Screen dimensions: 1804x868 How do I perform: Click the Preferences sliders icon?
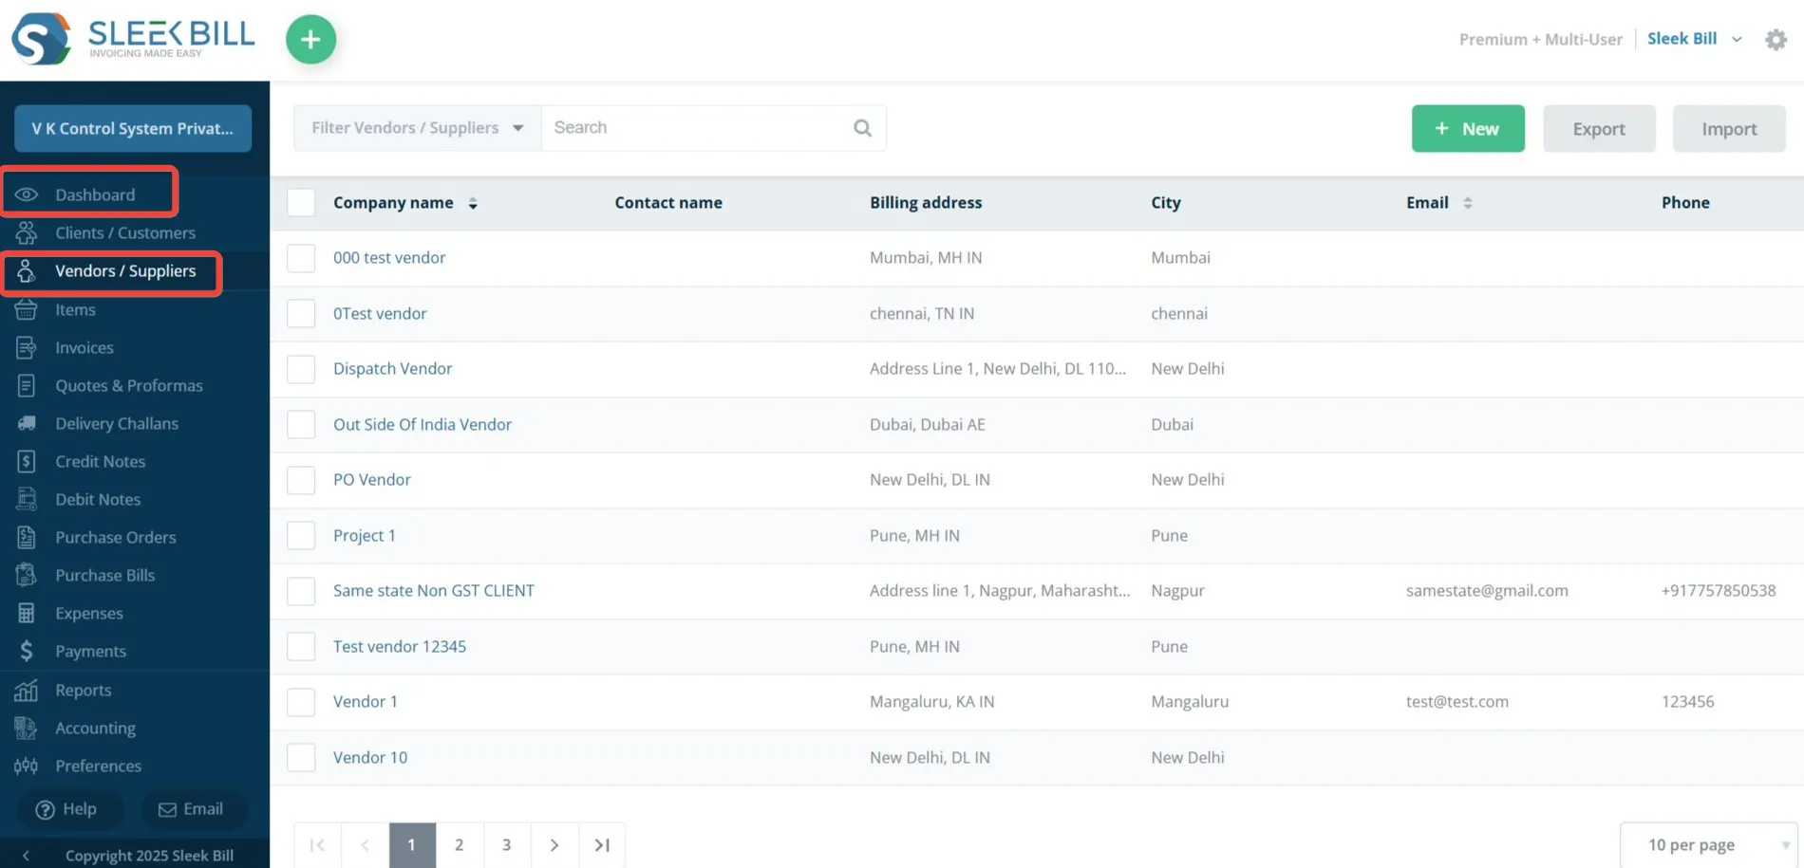[x=27, y=766]
